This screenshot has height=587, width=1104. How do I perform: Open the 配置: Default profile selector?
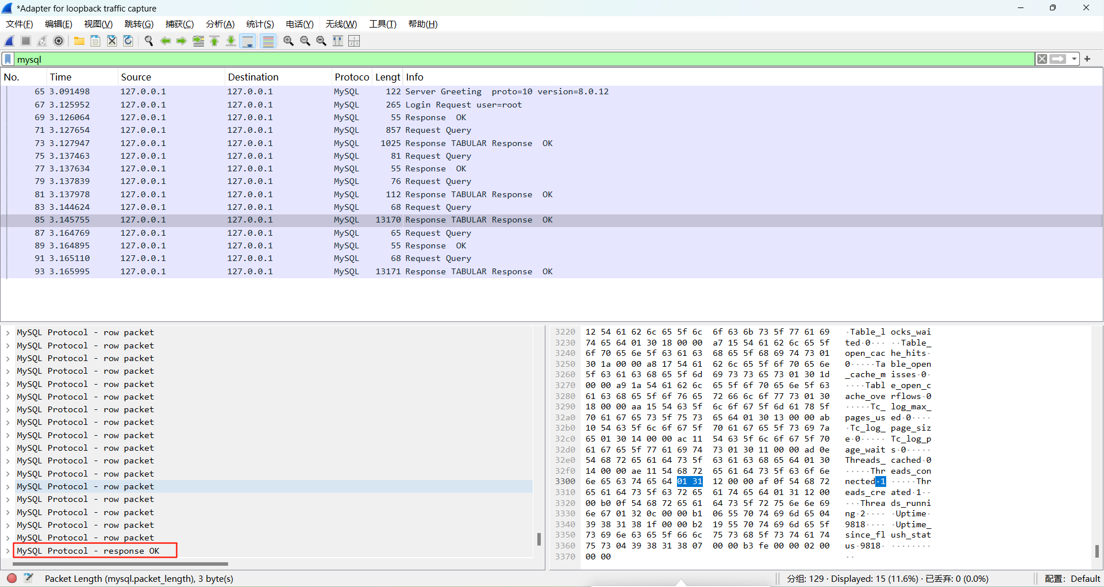pos(1072,579)
